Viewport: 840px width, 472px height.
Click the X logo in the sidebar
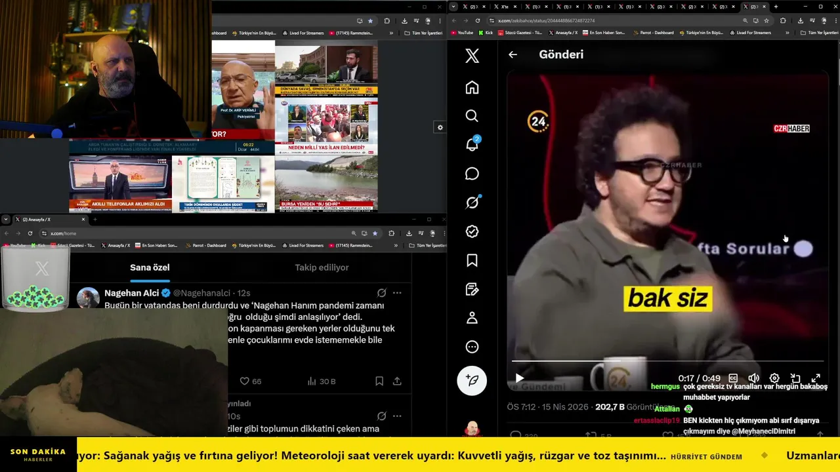coord(472,56)
